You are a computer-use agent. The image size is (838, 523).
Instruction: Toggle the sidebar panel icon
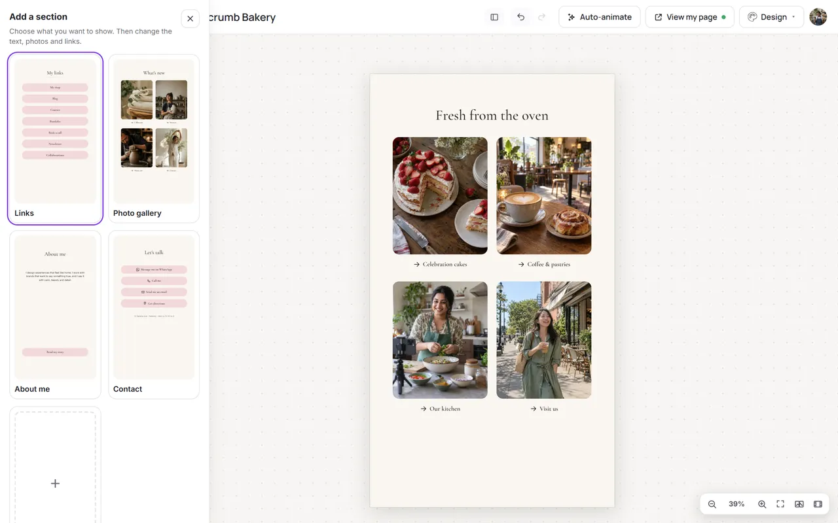coord(494,17)
